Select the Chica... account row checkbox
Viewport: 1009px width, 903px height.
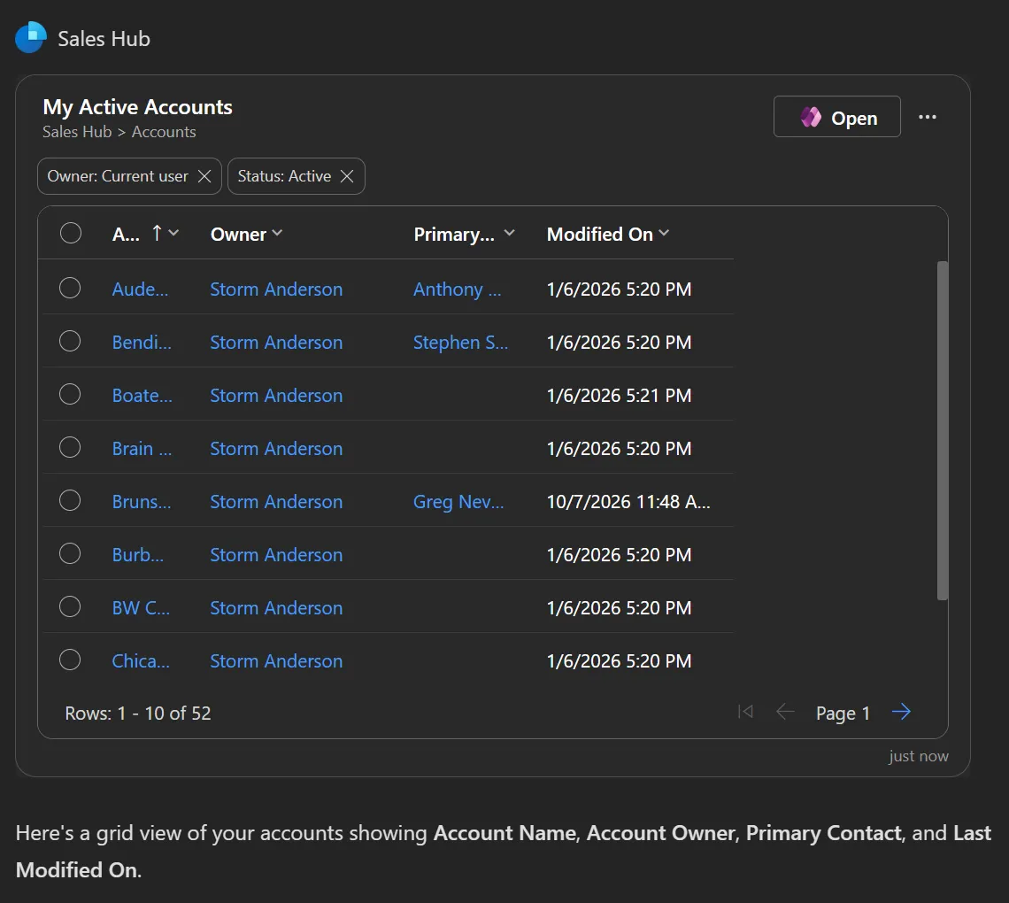(70, 660)
